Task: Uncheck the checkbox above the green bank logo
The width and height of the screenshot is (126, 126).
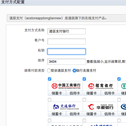Action: click(x=119, y=79)
